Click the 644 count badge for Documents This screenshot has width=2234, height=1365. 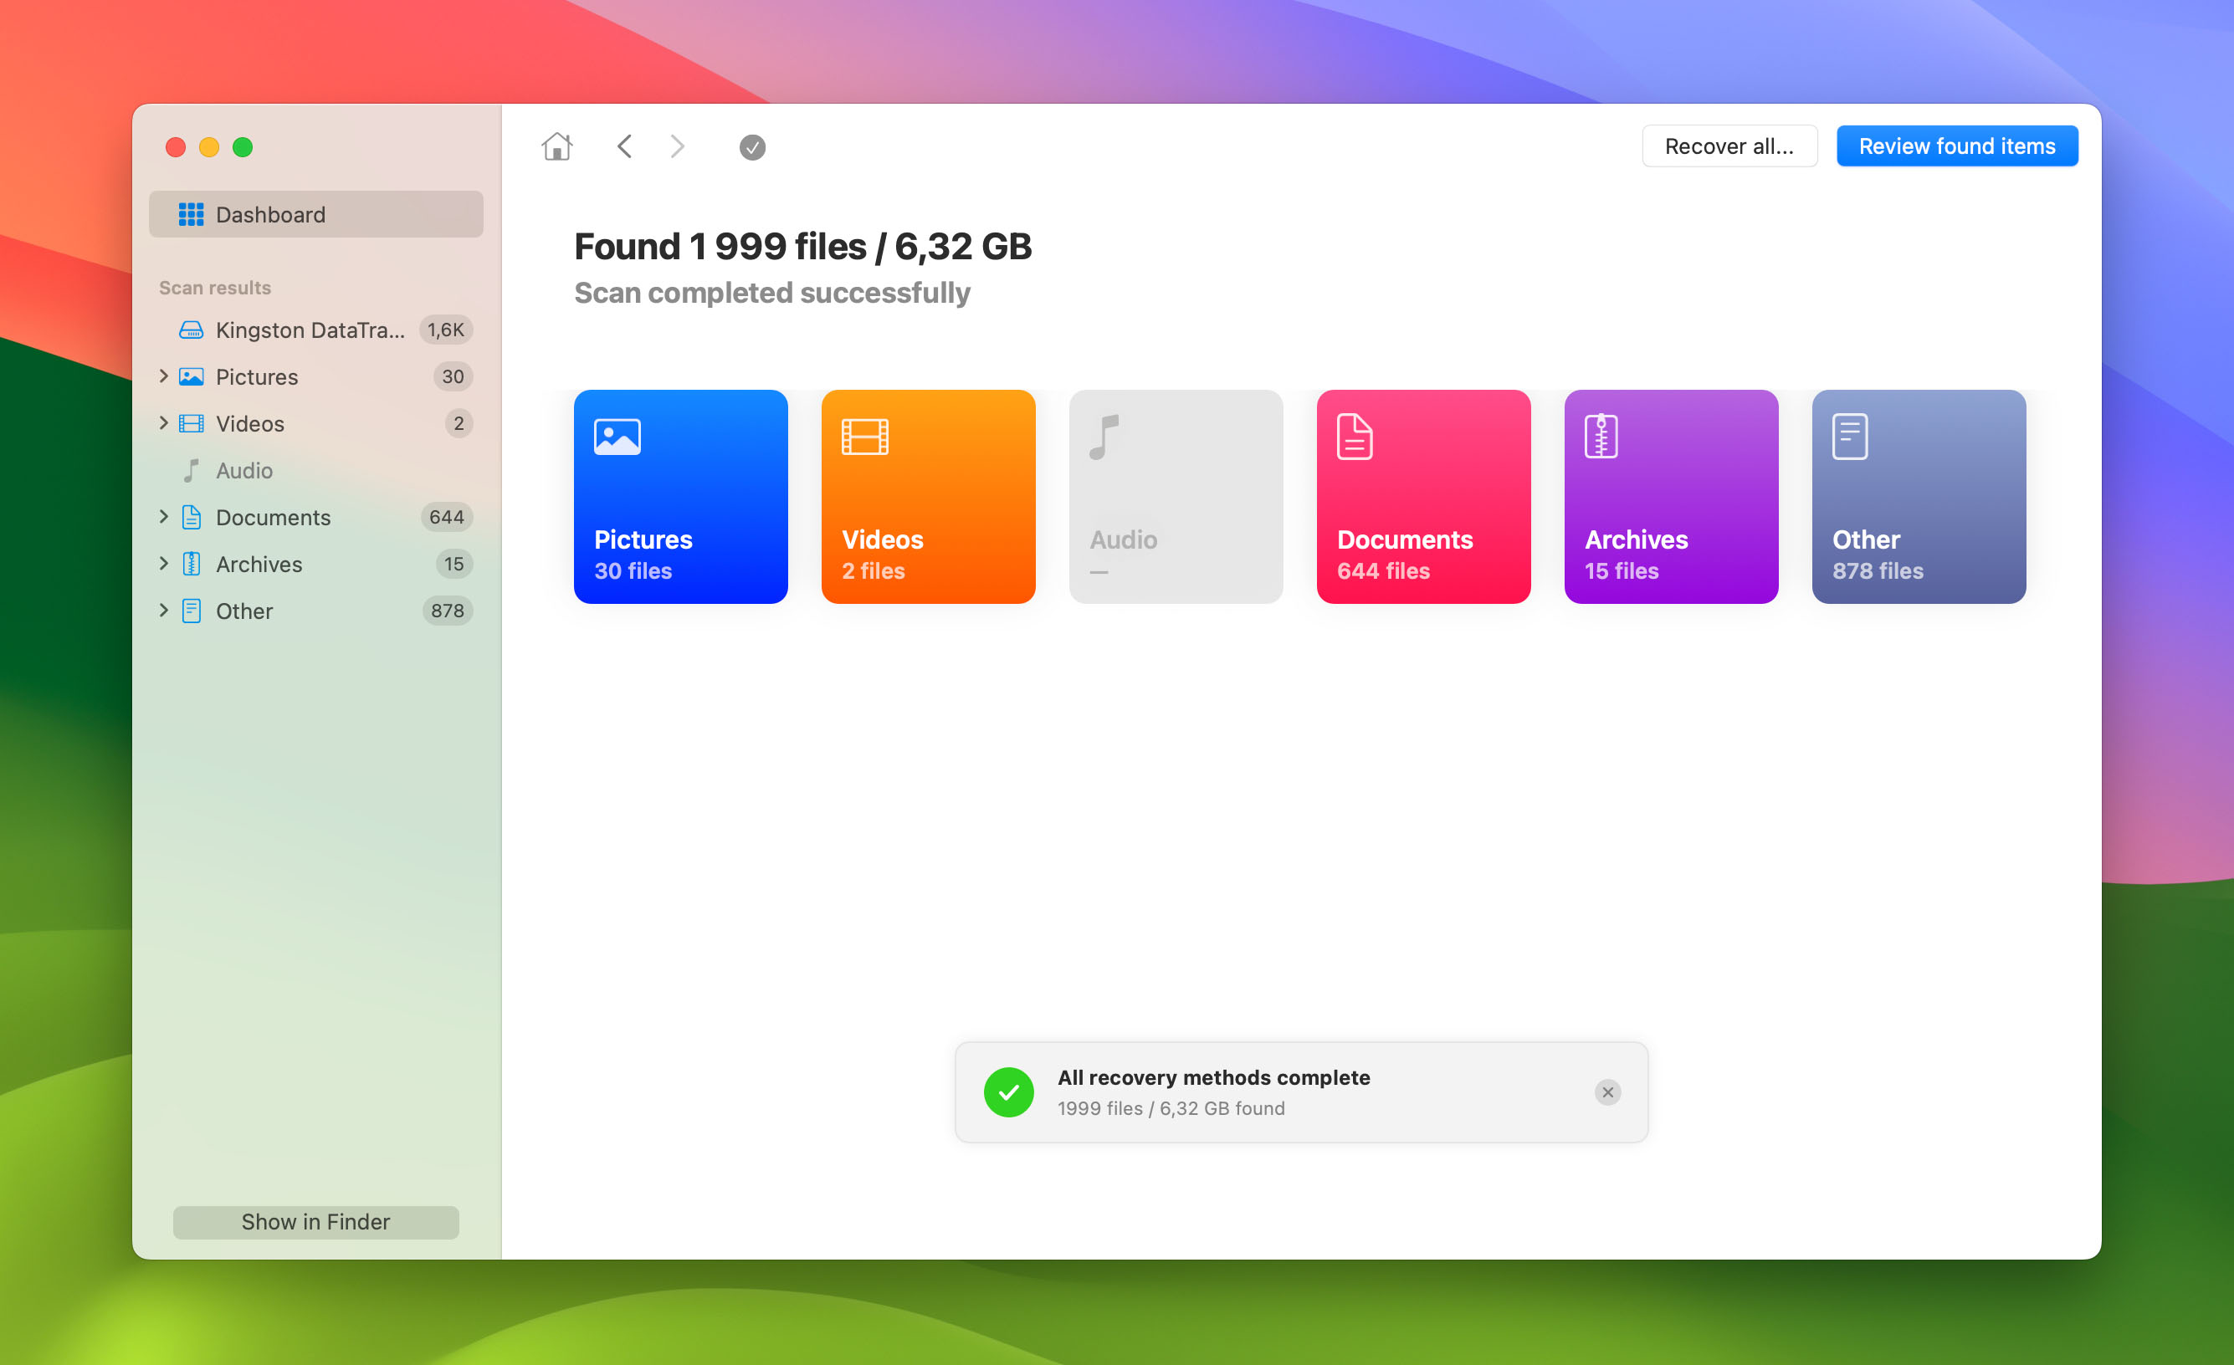(446, 517)
